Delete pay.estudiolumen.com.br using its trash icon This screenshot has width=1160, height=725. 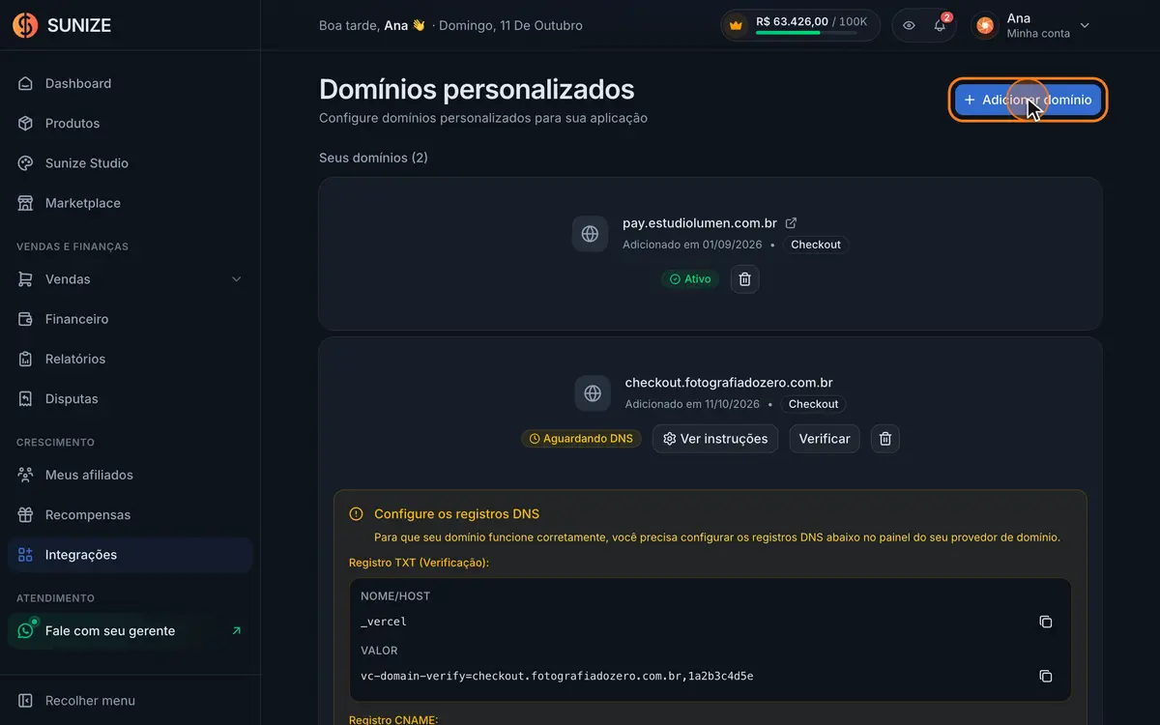tap(744, 279)
